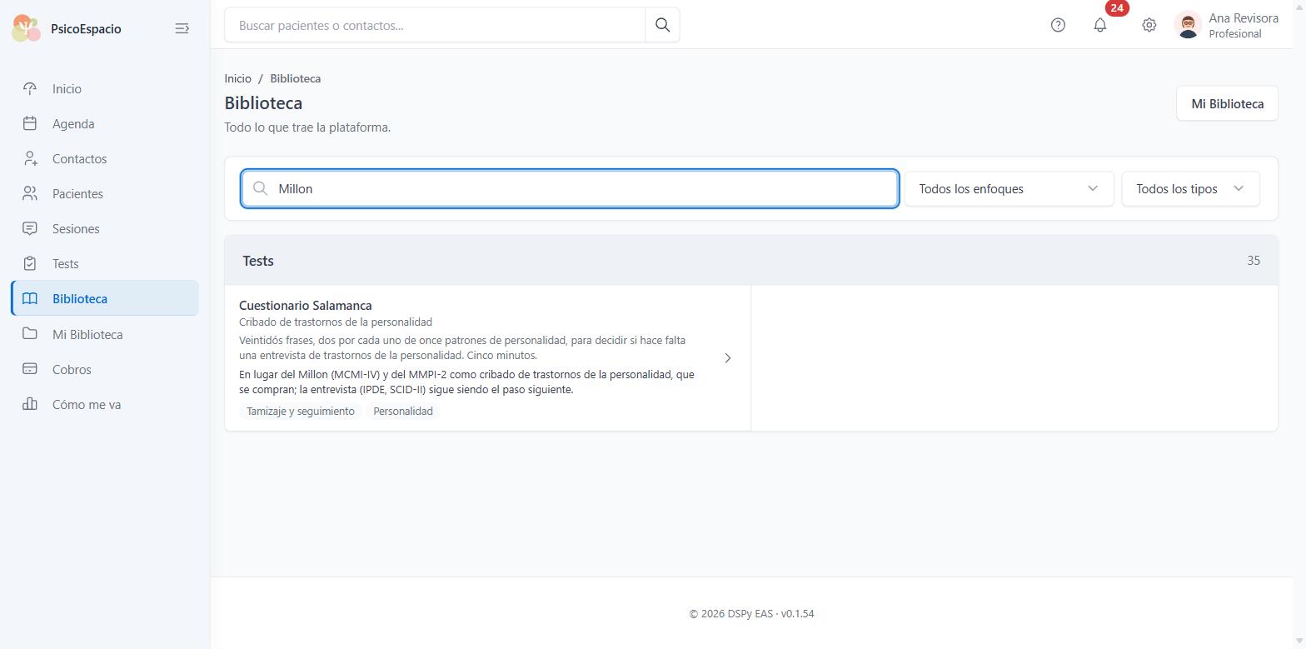Focus the Buscar pacientes o contactos field
1306x649 pixels.
tap(435, 25)
